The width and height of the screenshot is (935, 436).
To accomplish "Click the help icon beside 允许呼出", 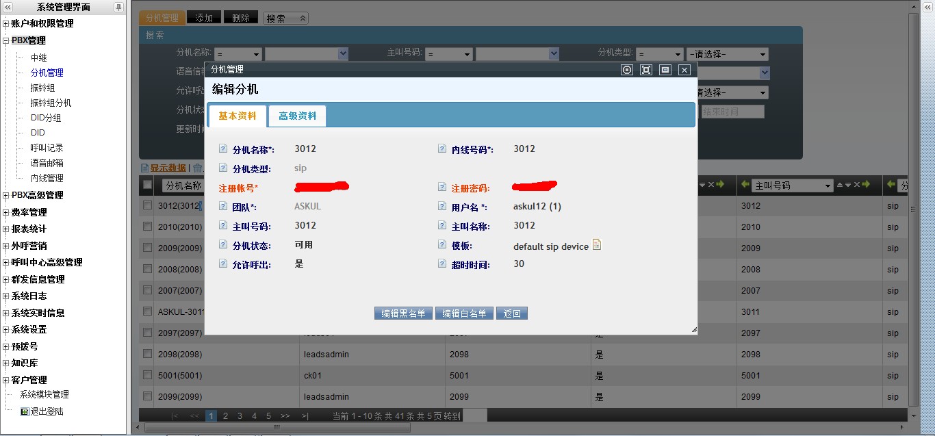I will pyautogui.click(x=222, y=264).
